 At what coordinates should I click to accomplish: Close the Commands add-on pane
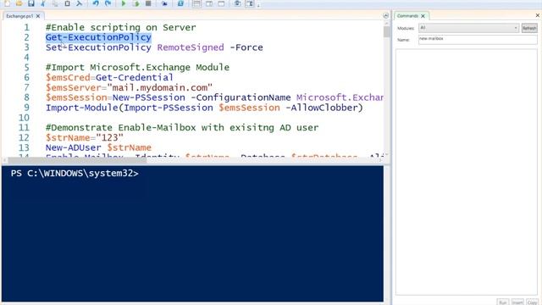click(x=538, y=15)
